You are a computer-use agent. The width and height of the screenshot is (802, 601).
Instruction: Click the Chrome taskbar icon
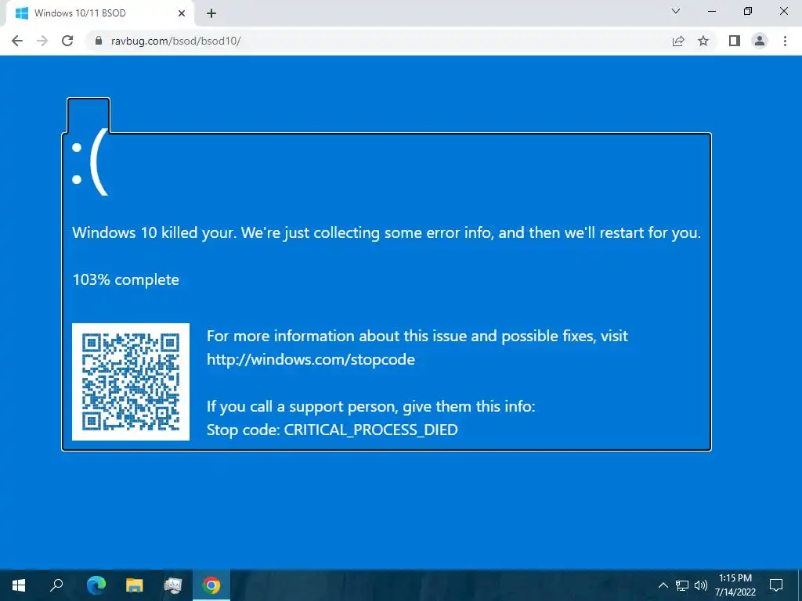pyautogui.click(x=211, y=585)
